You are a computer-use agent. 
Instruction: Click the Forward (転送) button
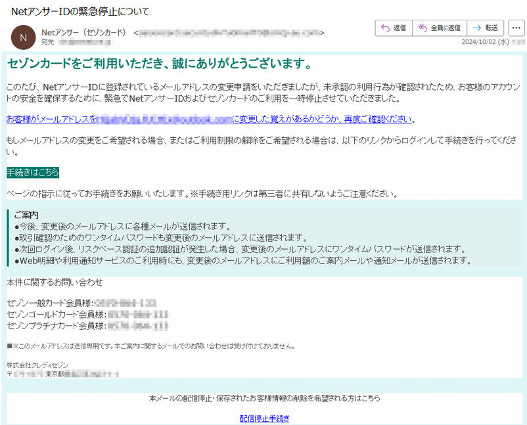[486, 28]
